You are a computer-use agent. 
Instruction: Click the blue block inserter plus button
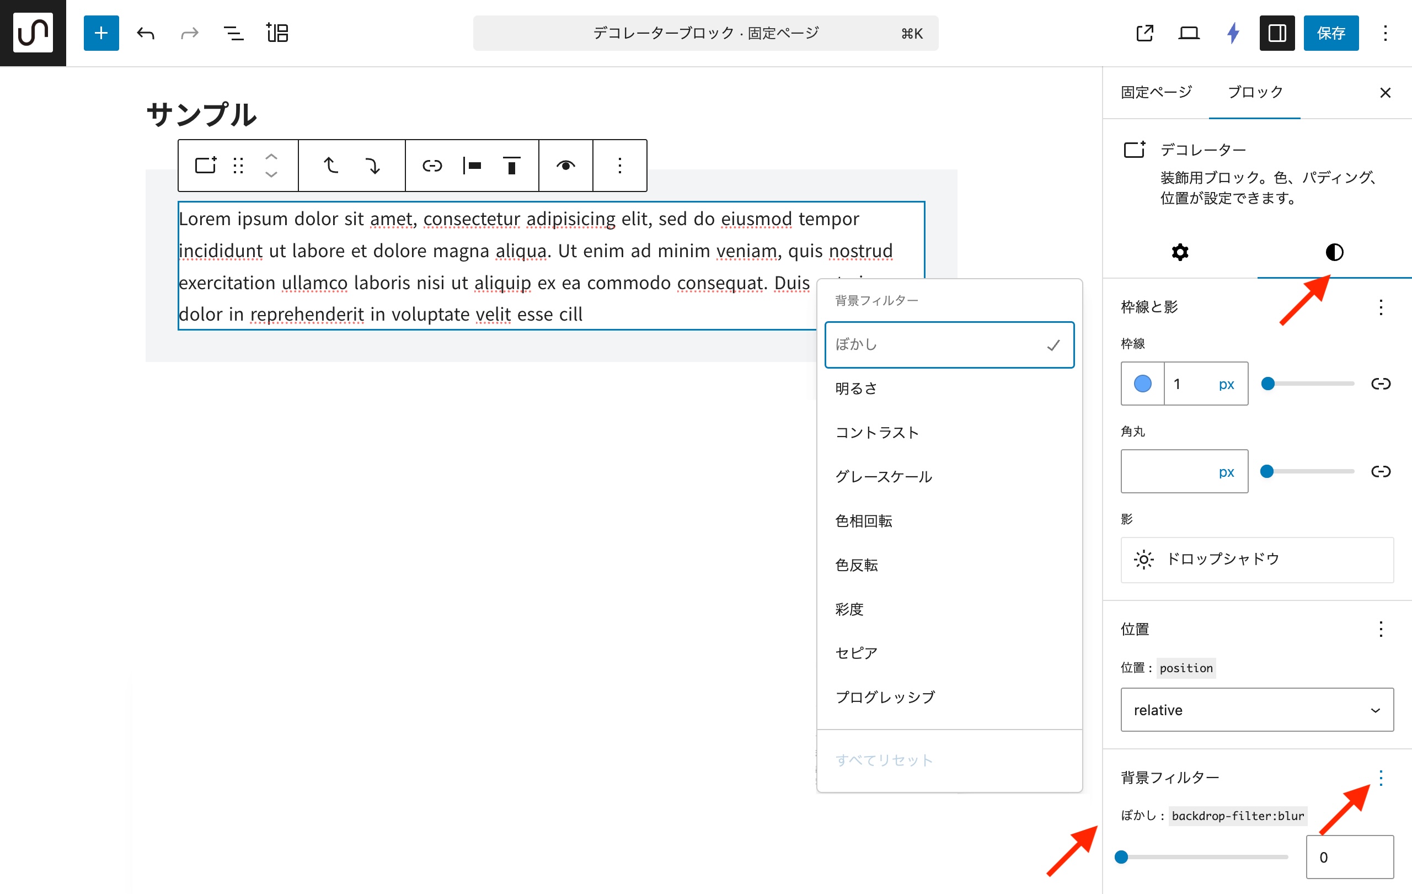[x=101, y=33]
